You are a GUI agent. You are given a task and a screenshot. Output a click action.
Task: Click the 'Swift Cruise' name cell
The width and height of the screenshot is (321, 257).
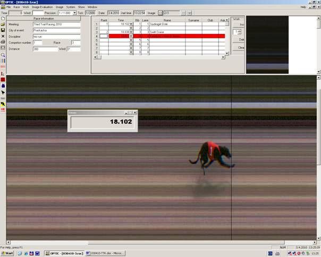[167, 32]
